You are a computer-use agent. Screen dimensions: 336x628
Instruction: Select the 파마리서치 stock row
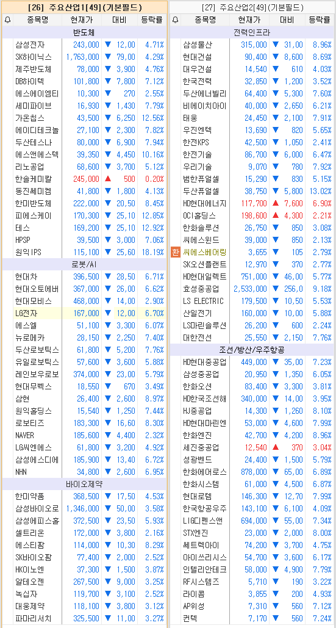click(84, 619)
